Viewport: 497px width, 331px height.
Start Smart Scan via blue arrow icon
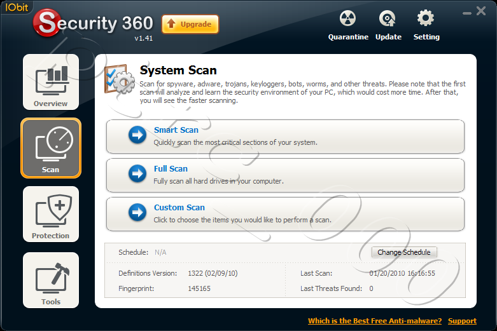pos(137,135)
